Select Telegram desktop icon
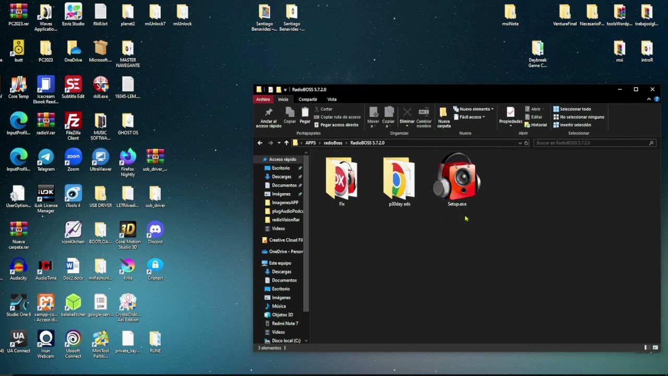Image resolution: width=668 pixels, height=376 pixels. [46, 160]
